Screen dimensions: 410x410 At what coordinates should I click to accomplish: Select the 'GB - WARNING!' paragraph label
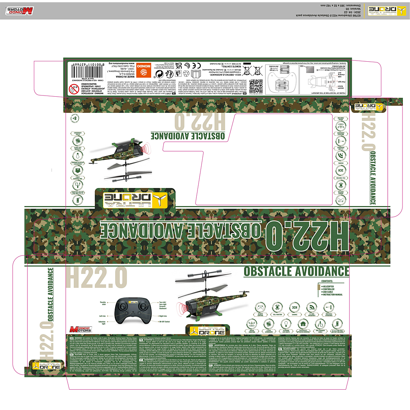pyautogui.click(x=76, y=338)
